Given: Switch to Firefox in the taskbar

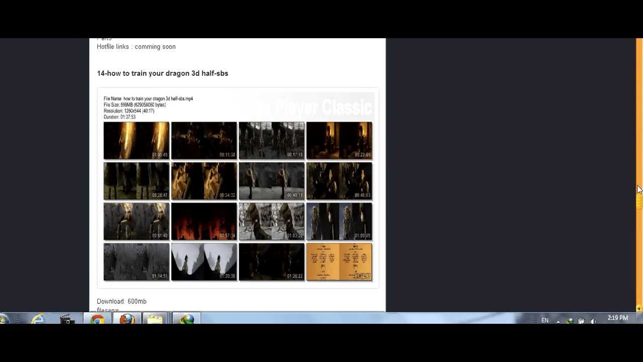Looking at the screenshot, I should point(127,319).
